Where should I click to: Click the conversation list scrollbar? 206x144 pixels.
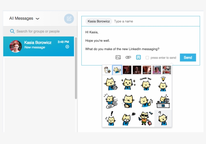point(76,68)
